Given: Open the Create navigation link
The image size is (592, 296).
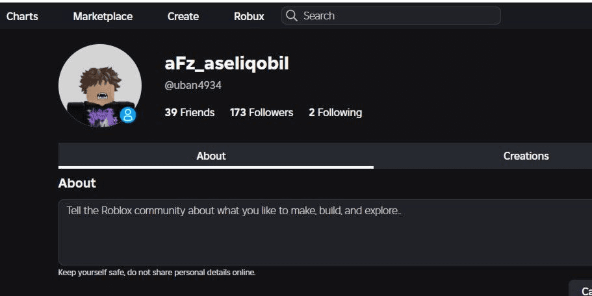Looking at the screenshot, I should pyautogui.click(x=183, y=16).
